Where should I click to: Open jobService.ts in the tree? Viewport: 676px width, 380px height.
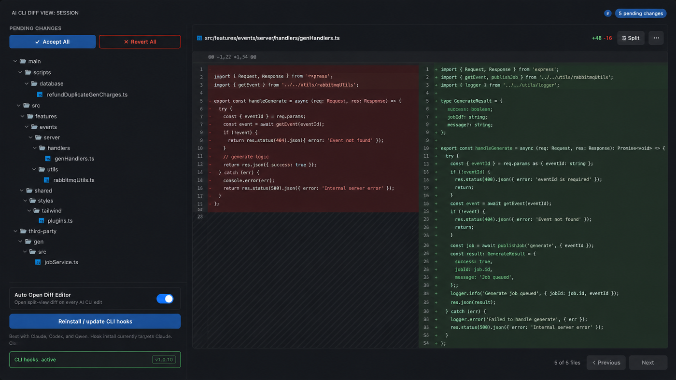coord(61,262)
